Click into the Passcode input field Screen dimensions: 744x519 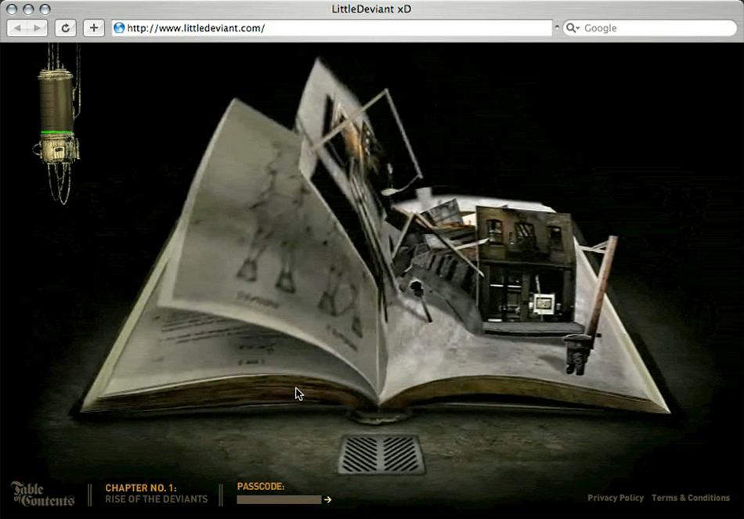279,499
